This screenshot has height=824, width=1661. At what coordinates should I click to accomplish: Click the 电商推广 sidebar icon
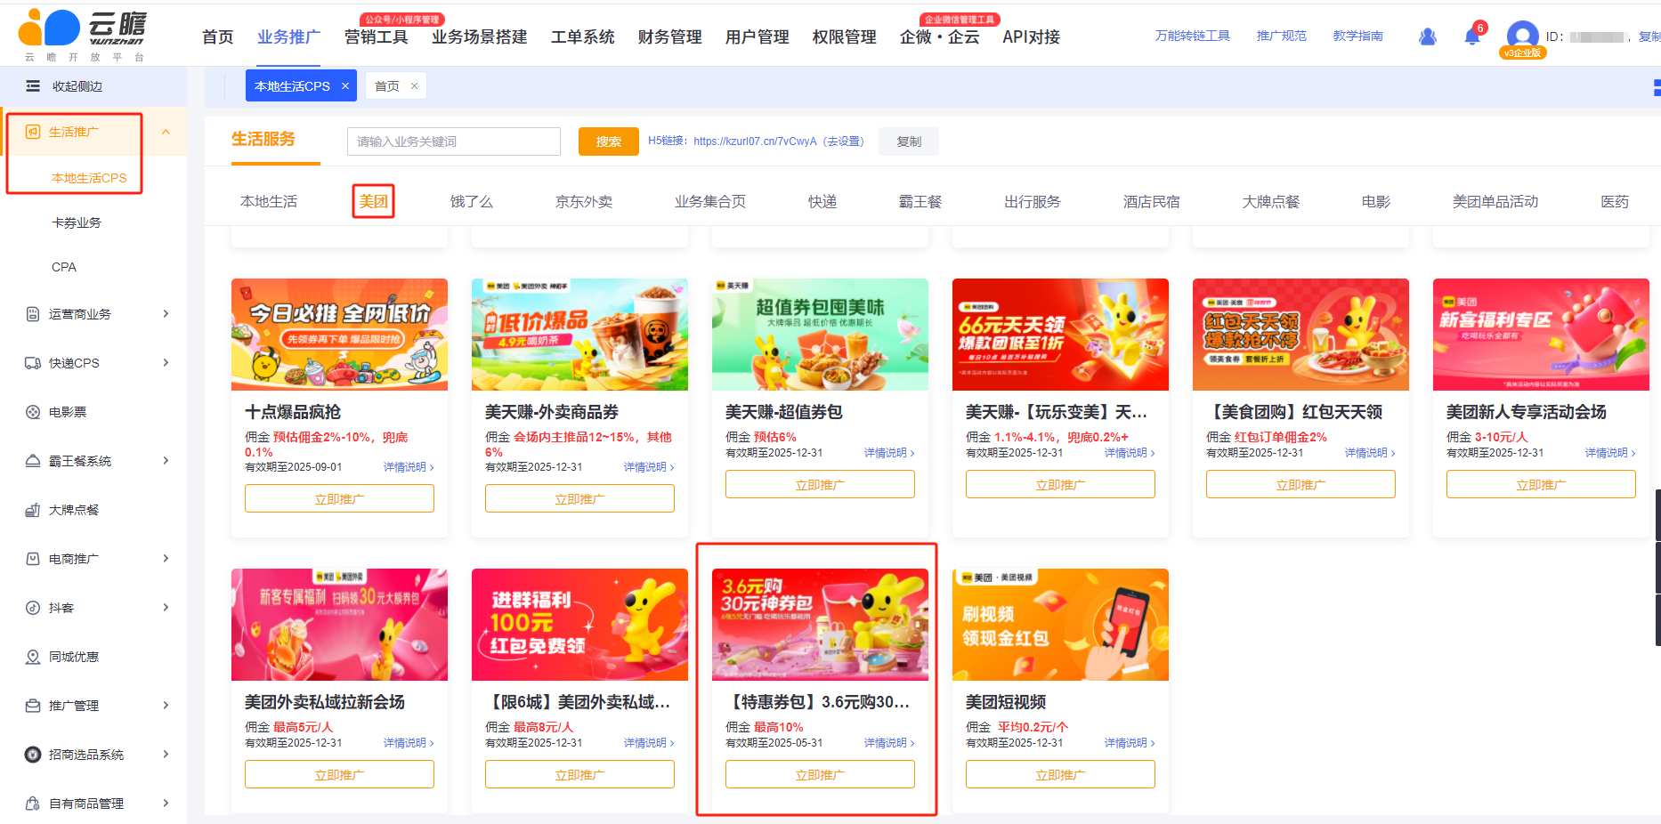tap(33, 559)
